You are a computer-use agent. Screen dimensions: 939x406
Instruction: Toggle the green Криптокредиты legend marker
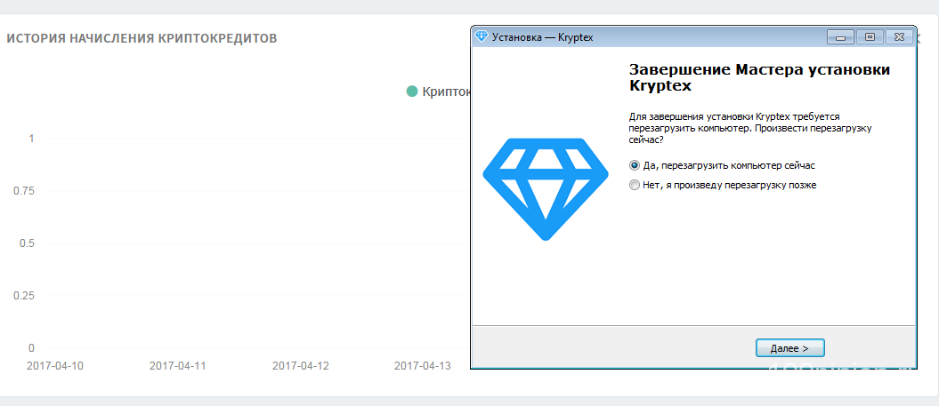[411, 92]
